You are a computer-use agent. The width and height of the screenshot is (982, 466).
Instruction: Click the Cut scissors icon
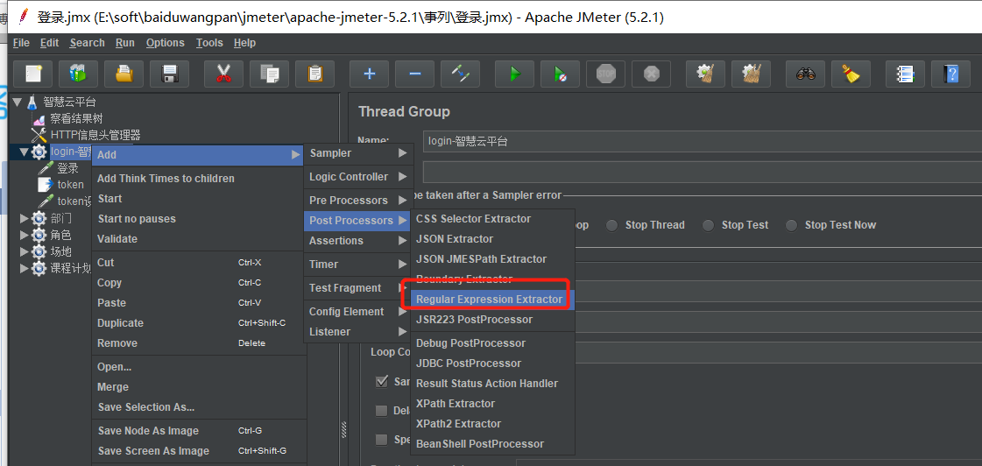pos(223,74)
